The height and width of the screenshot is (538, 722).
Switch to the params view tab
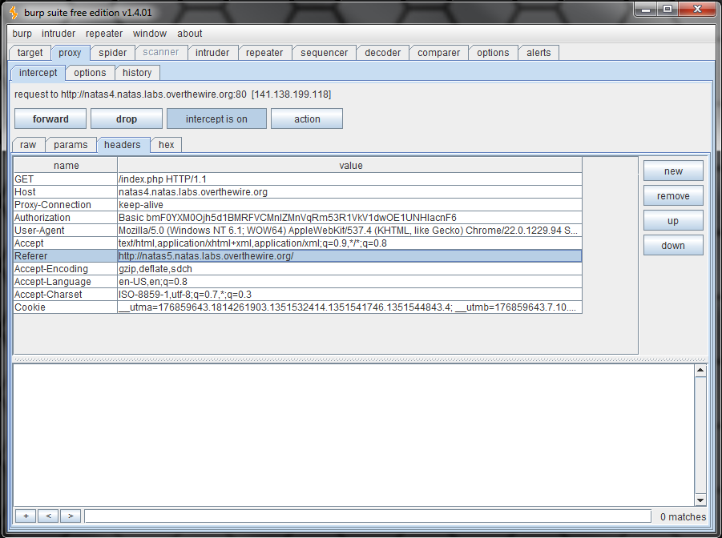pyautogui.click(x=71, y=145)
